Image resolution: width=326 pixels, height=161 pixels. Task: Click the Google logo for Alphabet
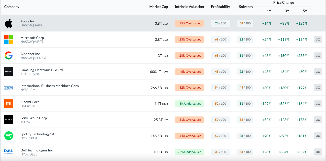click(x=9, y=56)
